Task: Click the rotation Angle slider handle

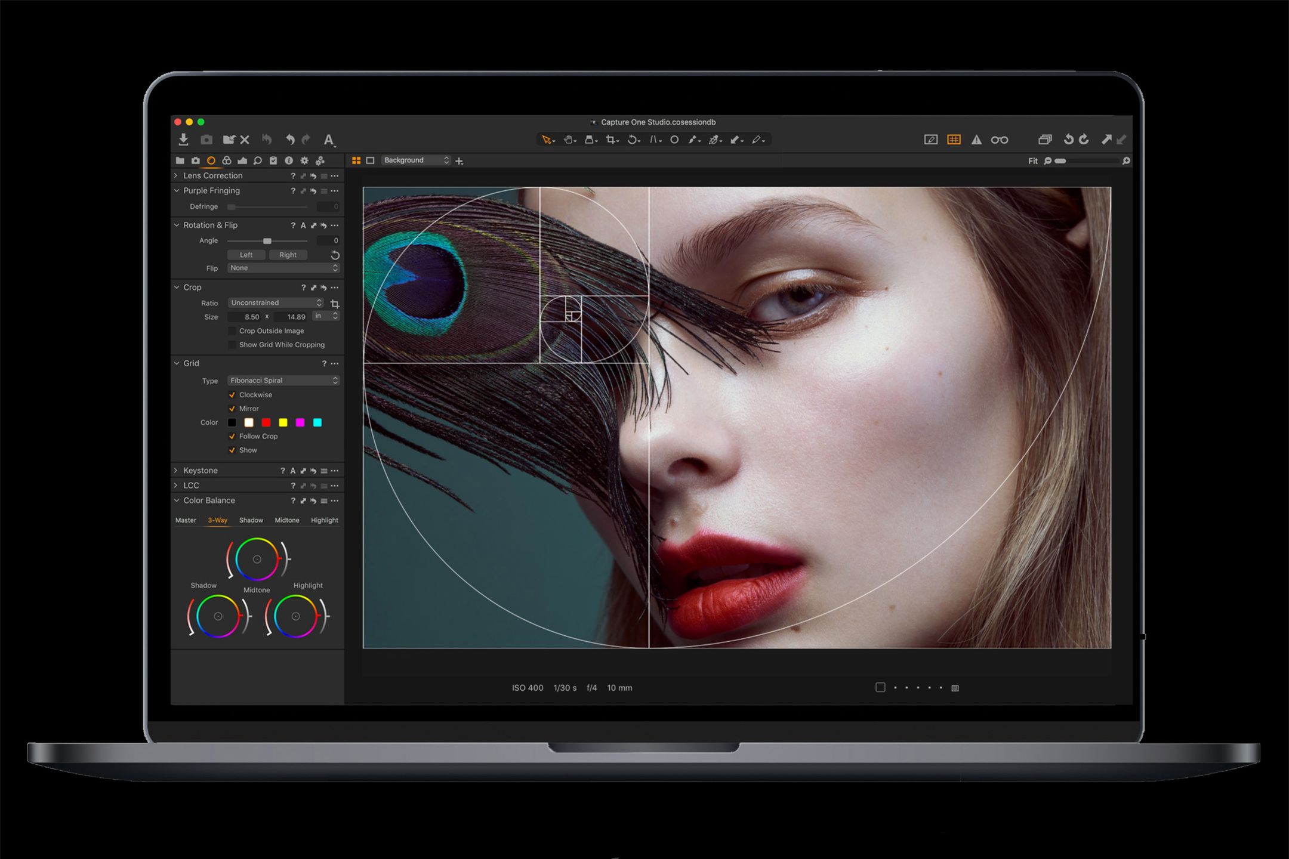Action: pos(267,241)
